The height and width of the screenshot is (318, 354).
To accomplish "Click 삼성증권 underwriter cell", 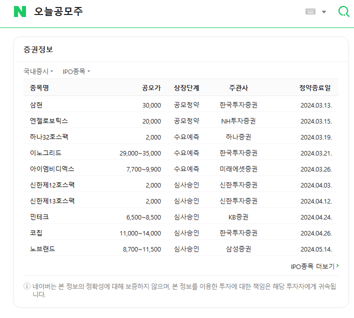I will tap(238, 249).
